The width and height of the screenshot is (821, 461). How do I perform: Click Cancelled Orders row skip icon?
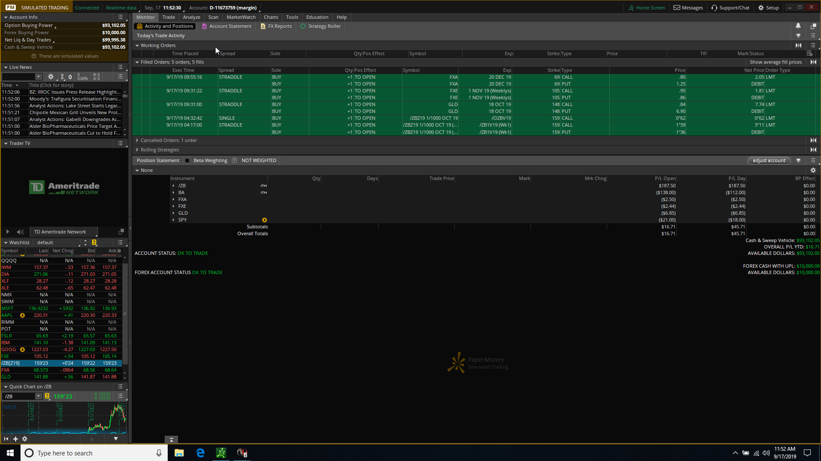[813, 140]
